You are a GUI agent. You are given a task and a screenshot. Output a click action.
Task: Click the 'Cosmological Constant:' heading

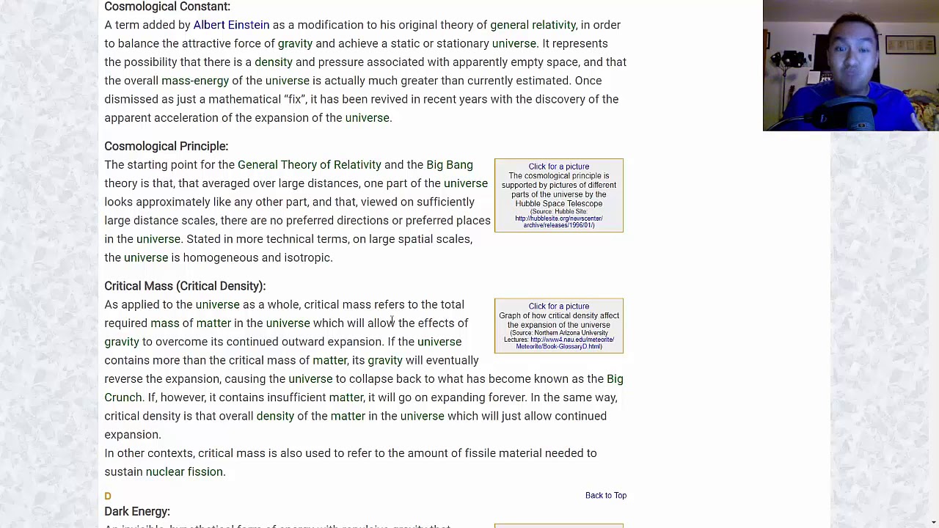click(x=167, y=7)
